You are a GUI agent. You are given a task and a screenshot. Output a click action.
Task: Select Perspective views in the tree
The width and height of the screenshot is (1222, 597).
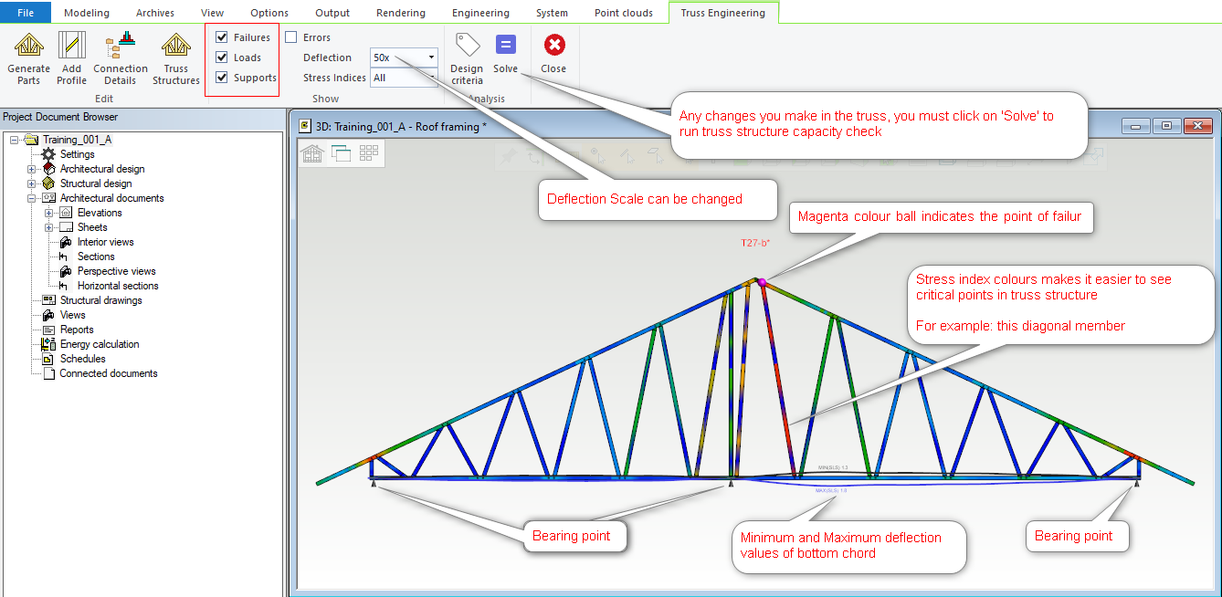click(116, 271)
